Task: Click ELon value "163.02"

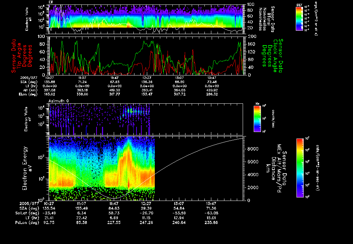Action: click(50, 94)
